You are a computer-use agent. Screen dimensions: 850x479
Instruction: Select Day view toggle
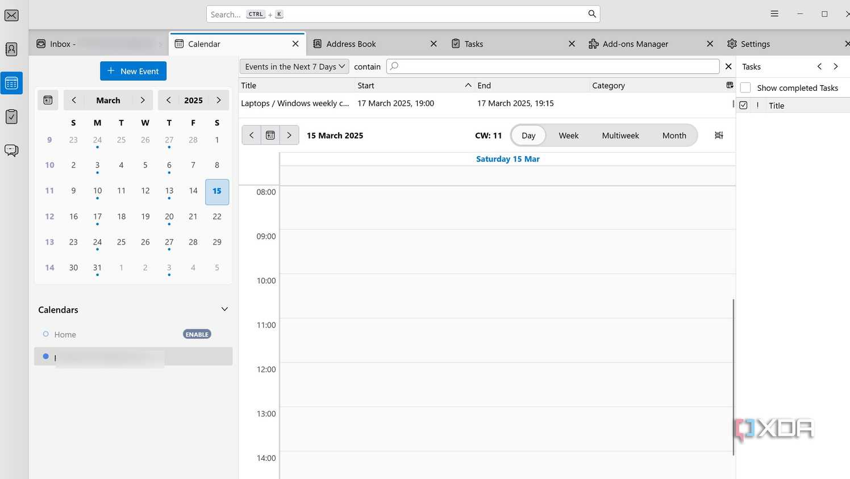(x=528, y=136)
